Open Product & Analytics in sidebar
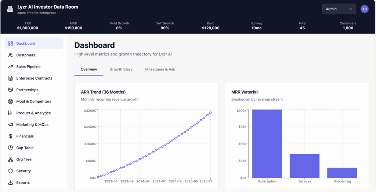Image resolution: width=376 pixels, height=192 pixels. [x=33, y=113]
